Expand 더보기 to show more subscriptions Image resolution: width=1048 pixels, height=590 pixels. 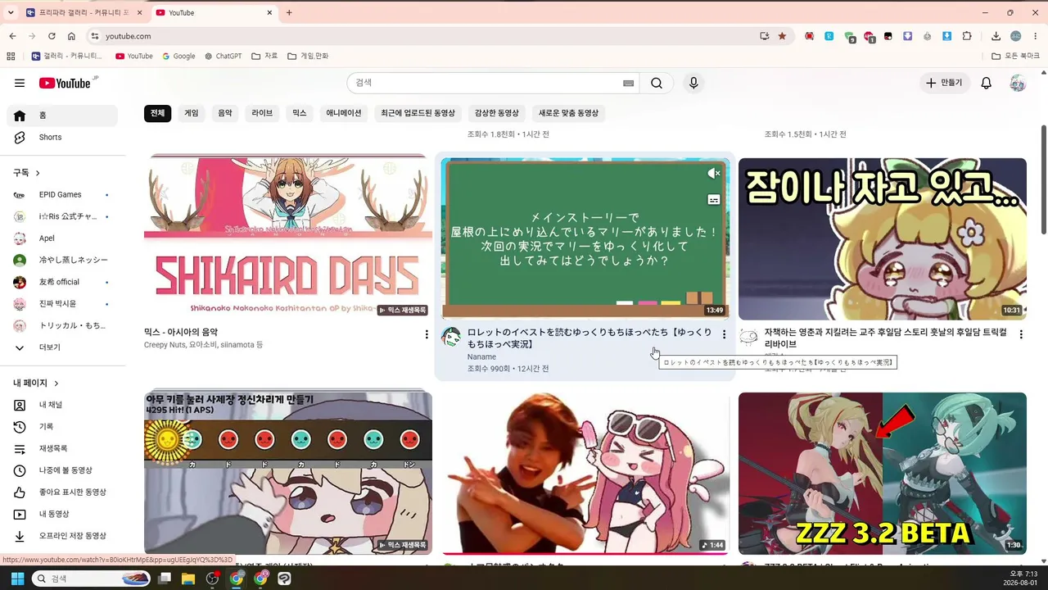click(62, 347)
